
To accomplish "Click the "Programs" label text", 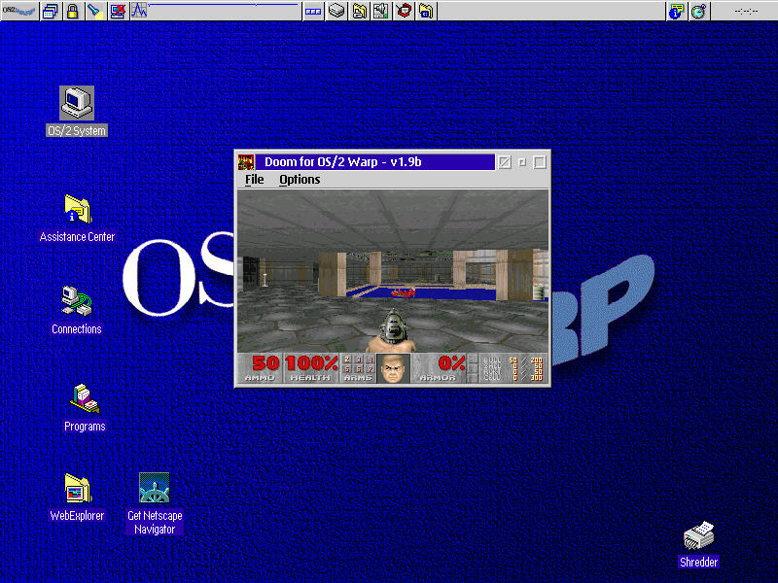I will pyautogui.click(x=85, y=427).
